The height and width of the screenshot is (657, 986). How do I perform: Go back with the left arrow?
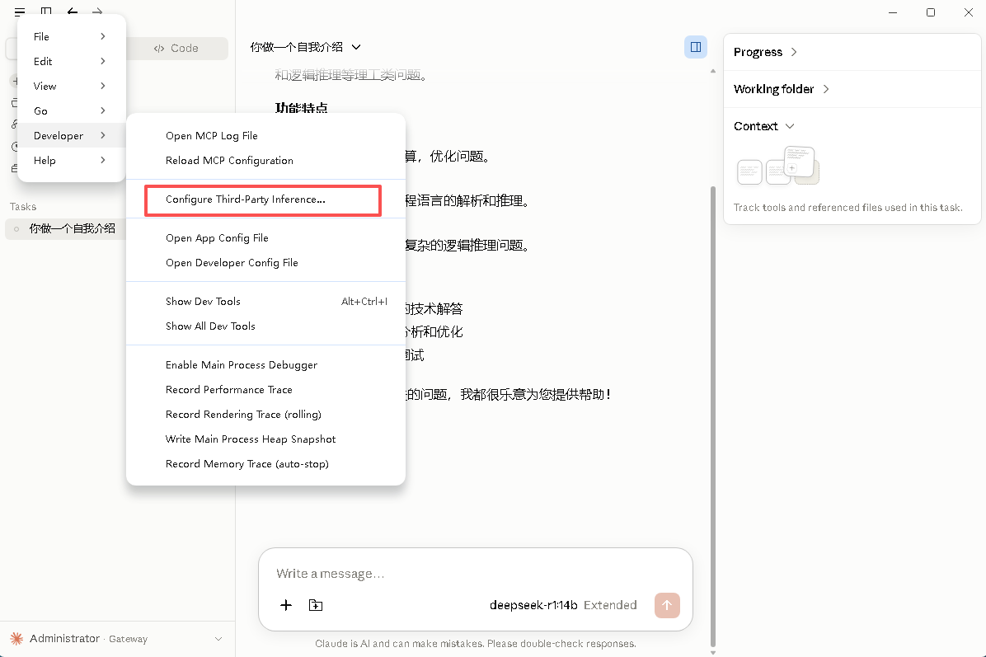[x=73, y=12]
